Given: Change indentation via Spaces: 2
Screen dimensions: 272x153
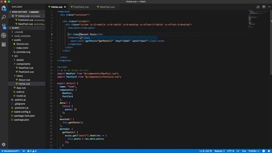Looking at the screenshot, I should 219,151.
